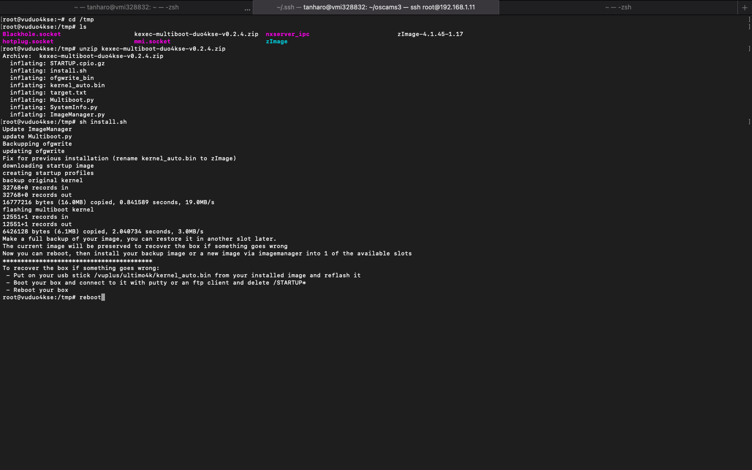Image resolution: width=752 pixels, height=470 pixels.
Task: Click the mark bracket beside the unzip command
Action: [x=749, y=49]
